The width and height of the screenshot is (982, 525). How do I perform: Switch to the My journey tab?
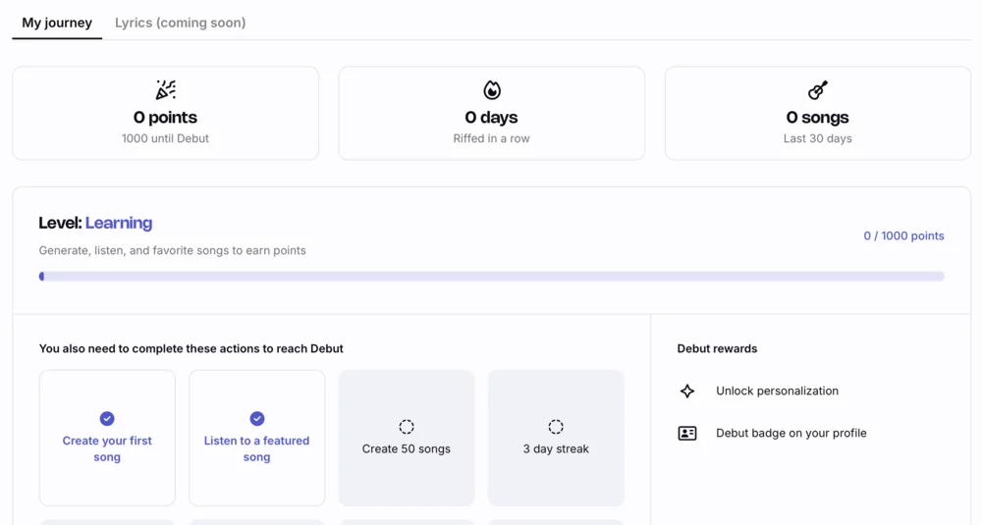(x=57, y=23)
